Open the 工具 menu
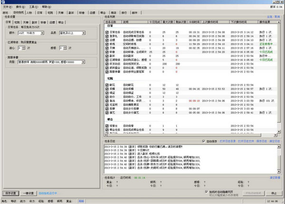 pyautogui.click(x=33, y=7)
